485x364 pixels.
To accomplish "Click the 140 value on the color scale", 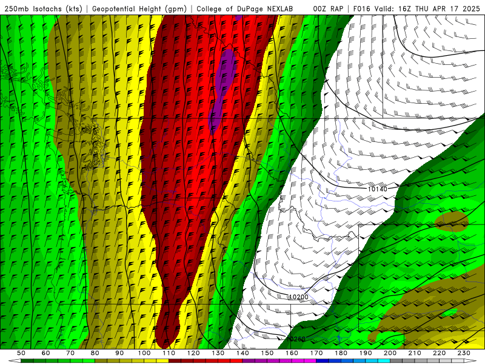I will pos(242,353).
